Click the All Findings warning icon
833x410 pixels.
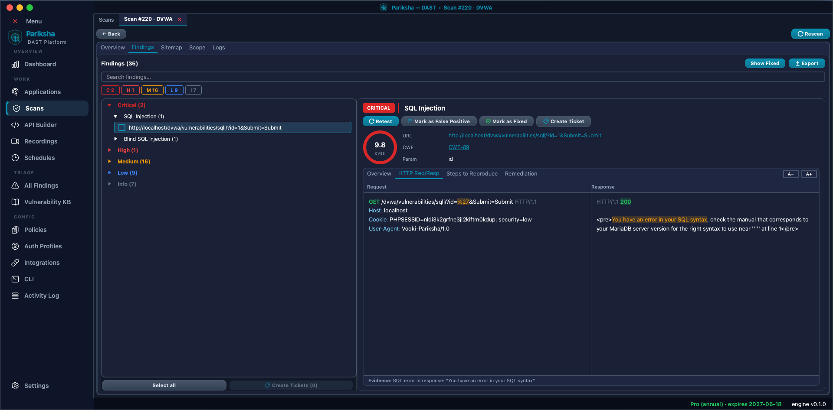tap(15, 185)
